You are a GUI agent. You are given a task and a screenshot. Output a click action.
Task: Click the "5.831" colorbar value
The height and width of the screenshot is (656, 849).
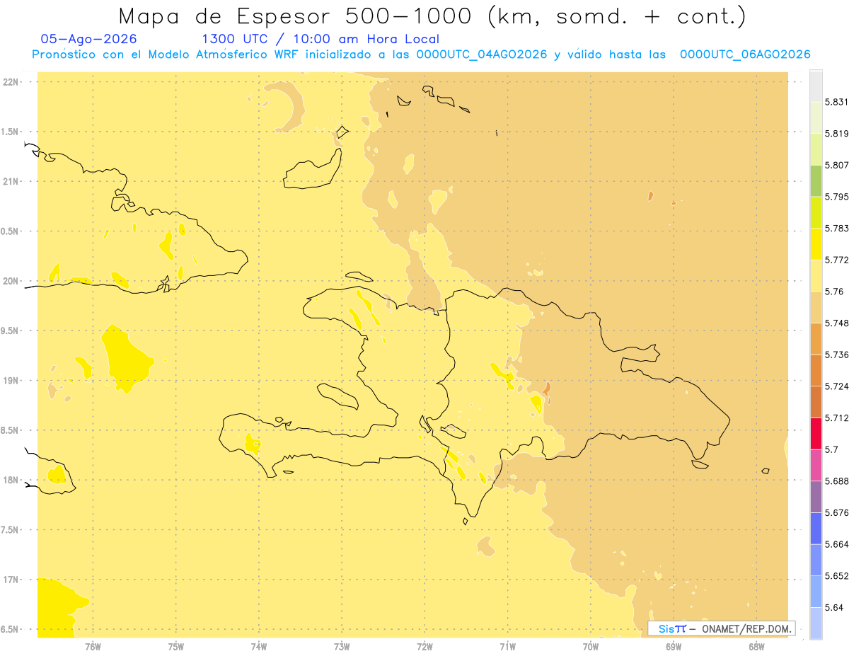coord(837,102)
